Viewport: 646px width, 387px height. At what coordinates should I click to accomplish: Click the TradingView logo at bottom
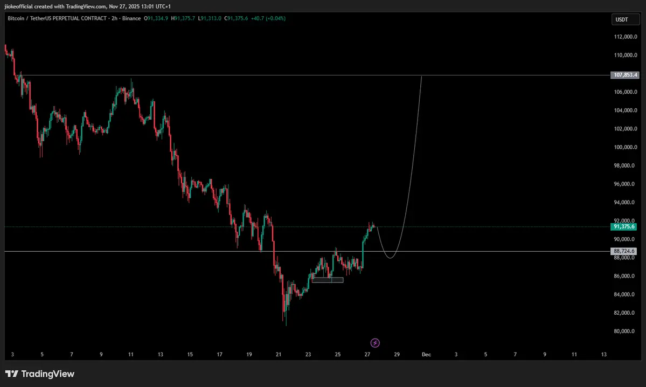click(x=39, y=374)
